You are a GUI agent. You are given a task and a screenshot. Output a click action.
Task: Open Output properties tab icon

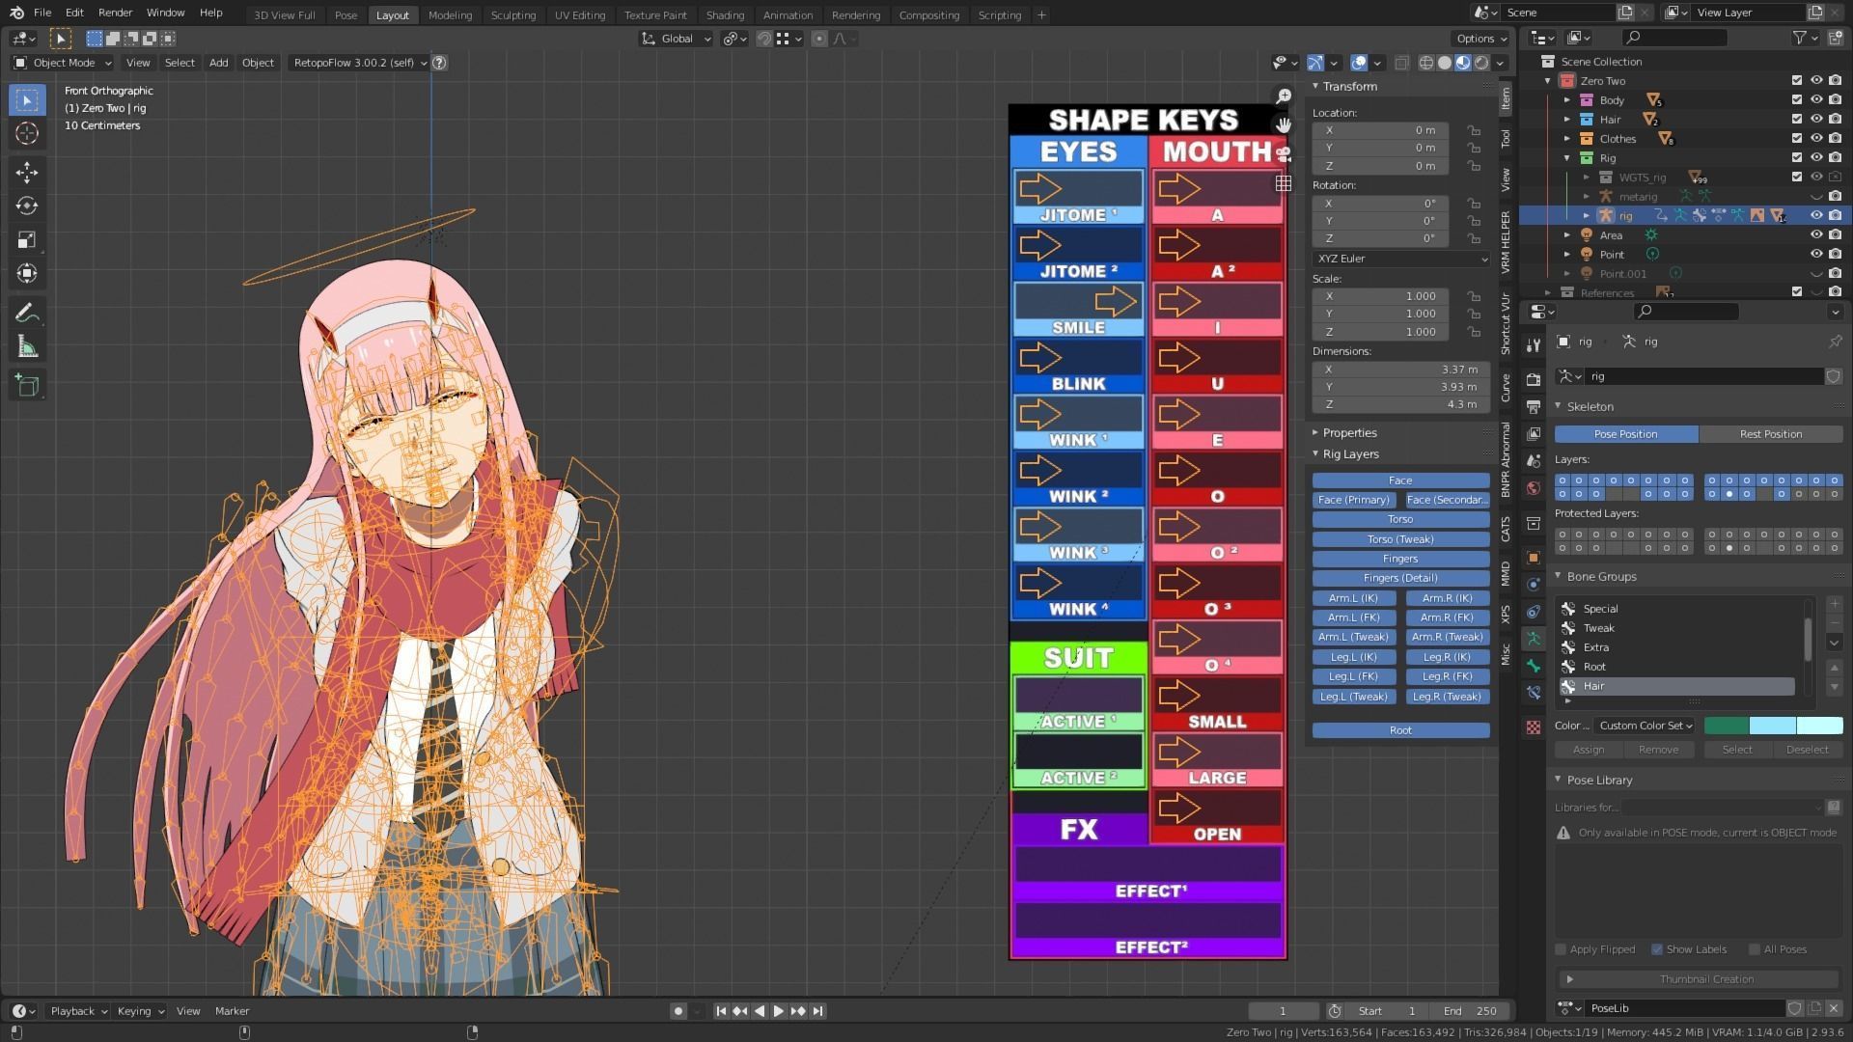(1534, 406)
